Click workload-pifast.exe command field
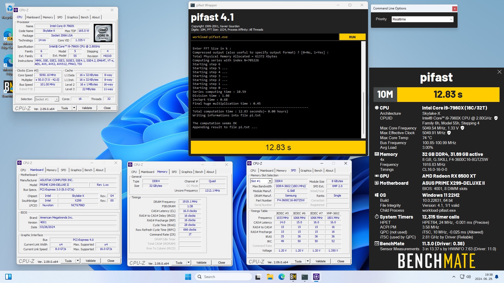 pyautogui.click(x=265, y=37)
